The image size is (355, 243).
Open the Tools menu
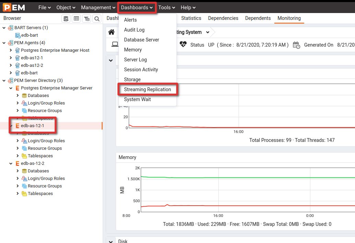pos(167,8)
